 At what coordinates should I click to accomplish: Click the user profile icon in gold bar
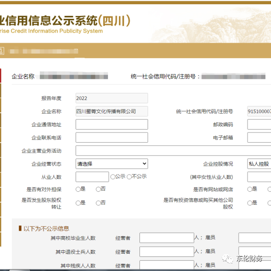pos(2,51)
